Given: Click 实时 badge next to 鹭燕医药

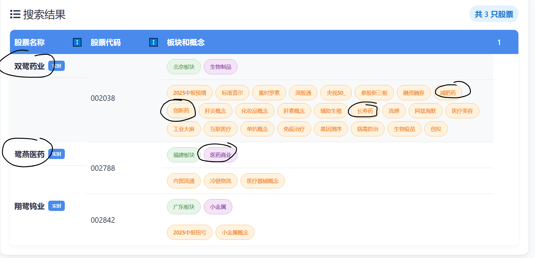Looking at the screenshot, I should point(57,154).
